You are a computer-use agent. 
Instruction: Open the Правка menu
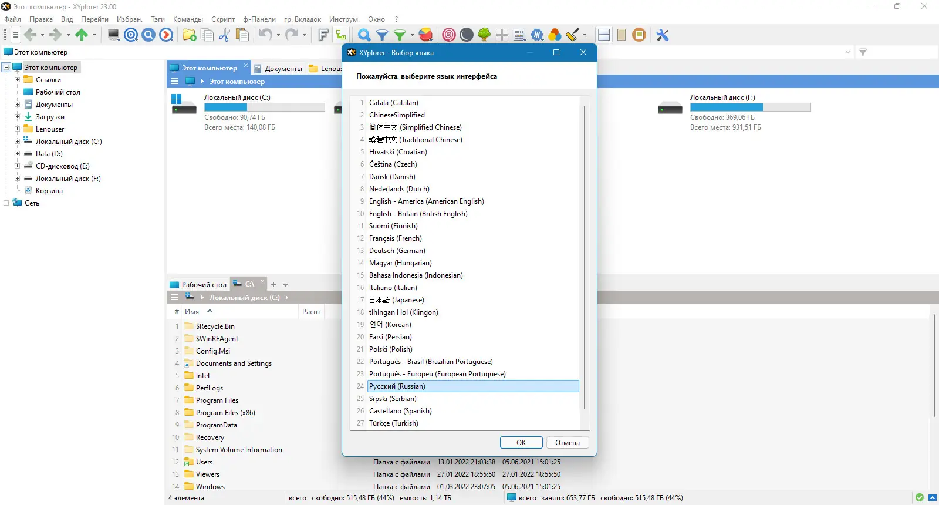[x=41, y=19]
